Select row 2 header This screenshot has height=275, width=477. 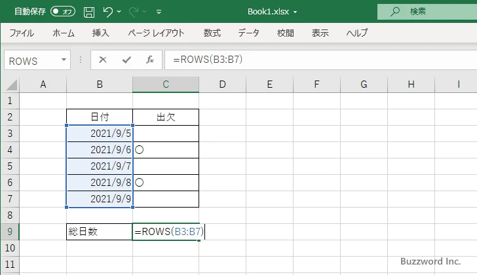click(10, 117)
